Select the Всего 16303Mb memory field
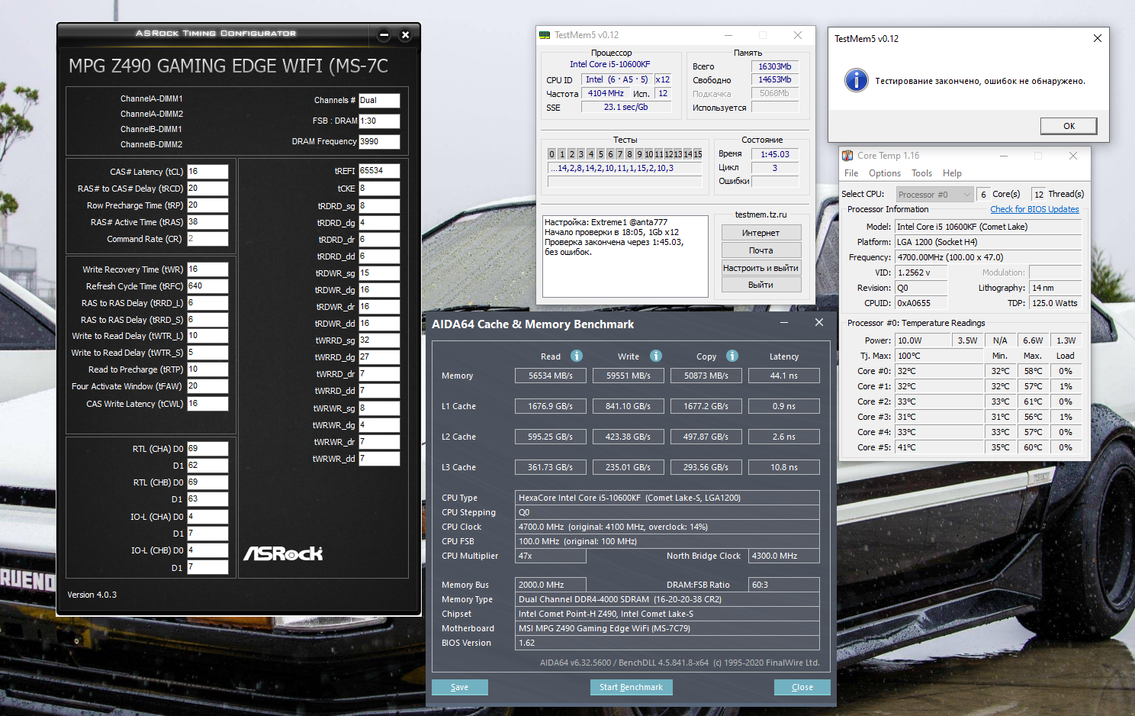Viewport: 1135px width, 716px height. 775,66
